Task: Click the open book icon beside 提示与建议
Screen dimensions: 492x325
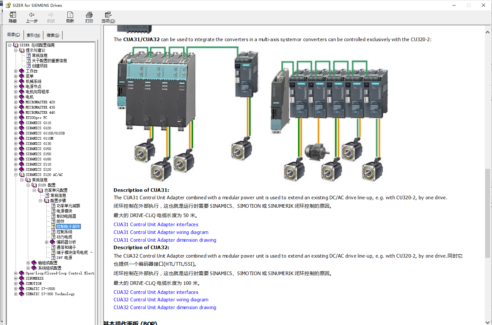Action: tap(22, 50)
